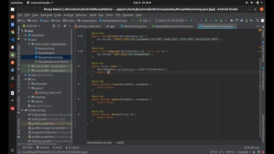Click the UTF-8 encoding in status bar

click(229, 152)
